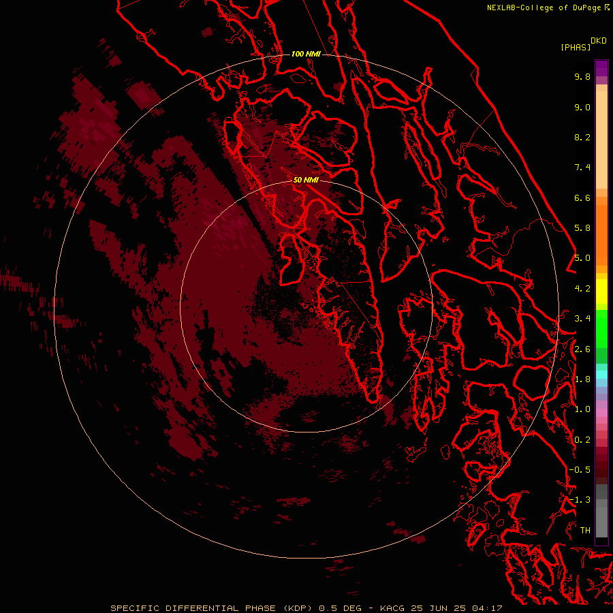Image resolution: width=613 pixels, height=613 pixels.
Task: Click the -1.3 legend value
Action: pos(580,500)
